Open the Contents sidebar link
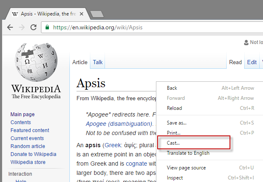Image resolution: width=263 pixels, height=182 pixels. coord(20,122)
